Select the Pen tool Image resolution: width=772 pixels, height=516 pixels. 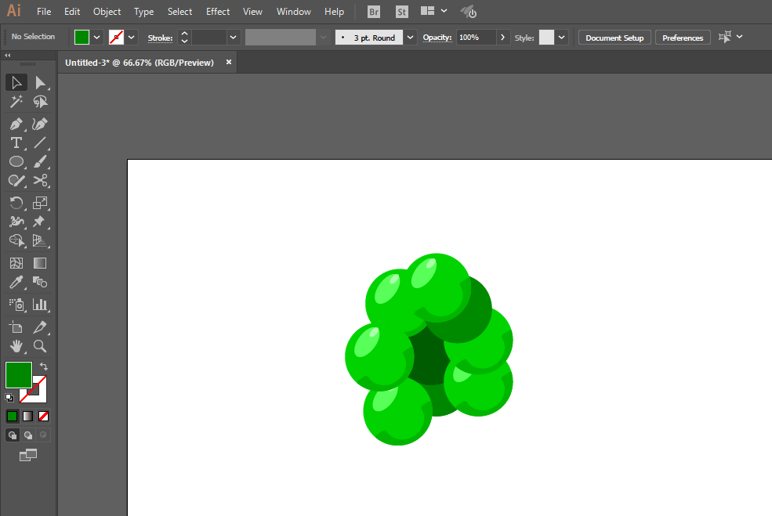click(x=16, y=124)
